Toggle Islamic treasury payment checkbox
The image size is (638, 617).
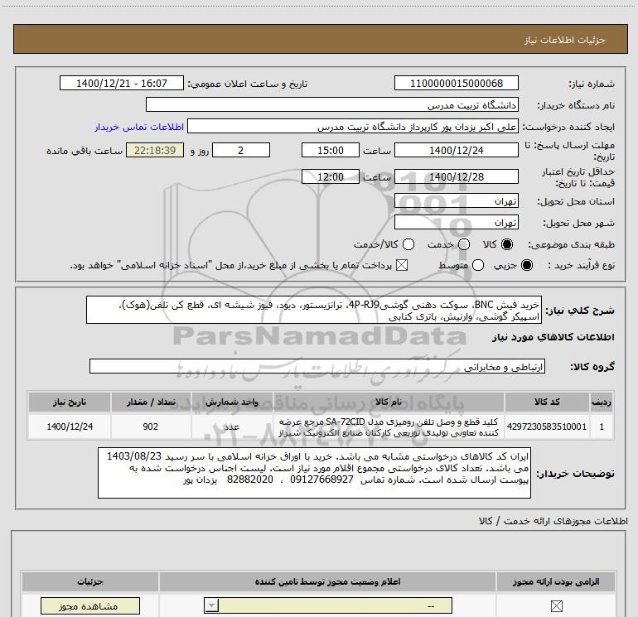[402, 266]
